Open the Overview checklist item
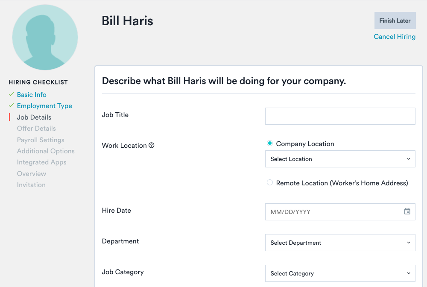This screenshot has width=427, height=287. tap(31, 173)
